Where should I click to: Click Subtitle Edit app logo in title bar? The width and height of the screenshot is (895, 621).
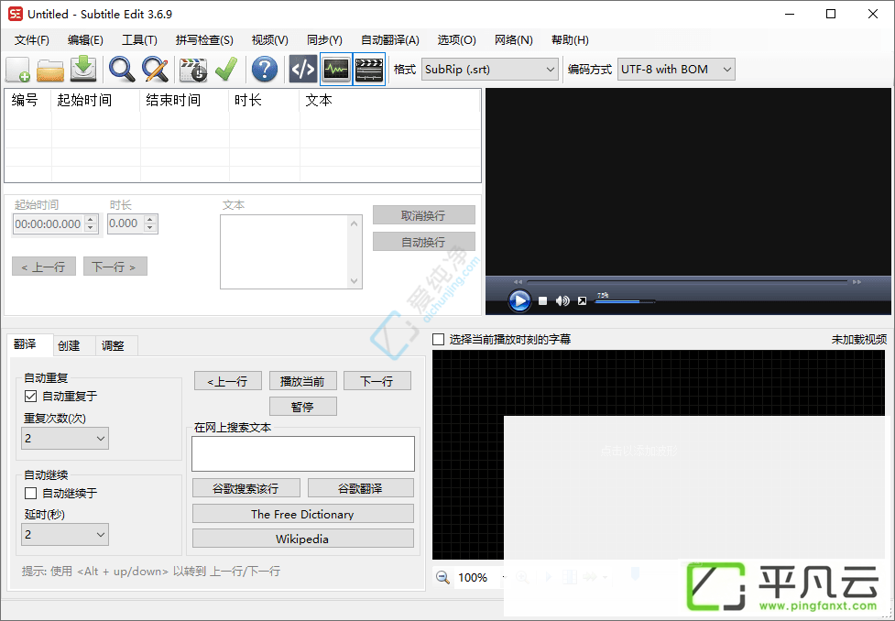pos(16,14)
